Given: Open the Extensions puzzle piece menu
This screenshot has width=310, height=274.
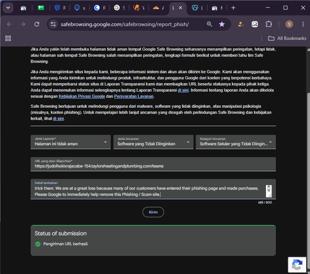Looking at the screenshot, I should click(268, 24).
